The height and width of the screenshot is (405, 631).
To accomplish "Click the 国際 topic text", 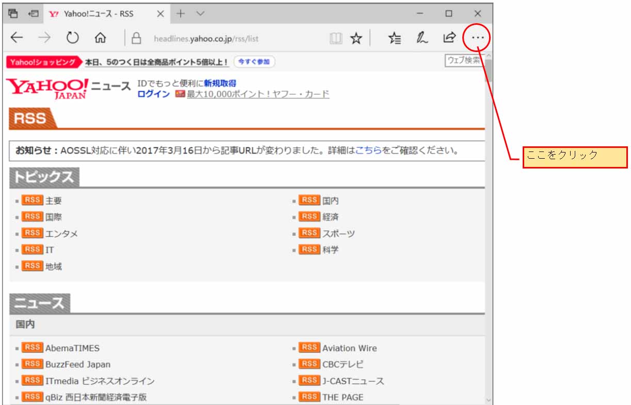I will 54,217.
